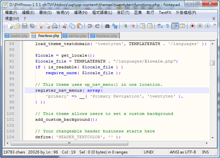
Task: Zoom in using the toolbar icon
Action: [x=125, y=26]
